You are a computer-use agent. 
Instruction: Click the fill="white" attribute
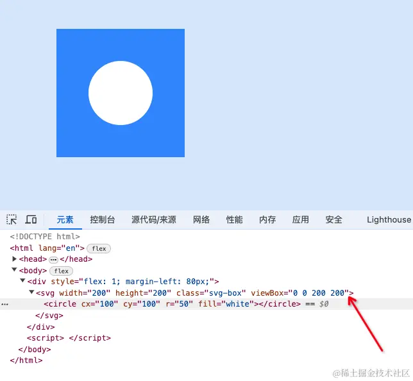(226, 304)
